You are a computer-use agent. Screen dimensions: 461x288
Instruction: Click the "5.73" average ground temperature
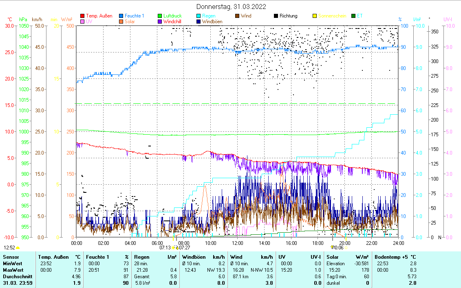(412, 277)
